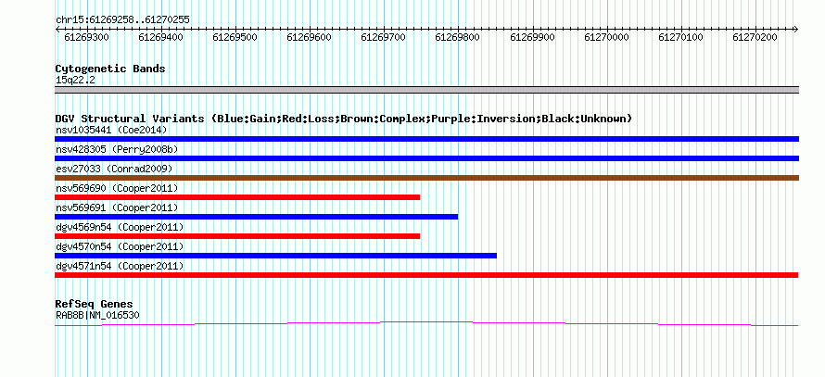Select the brown esv27033 complex variant bar
Viewport: 825px width, 377px height.
pyautogui.click(x=426, y=178)
